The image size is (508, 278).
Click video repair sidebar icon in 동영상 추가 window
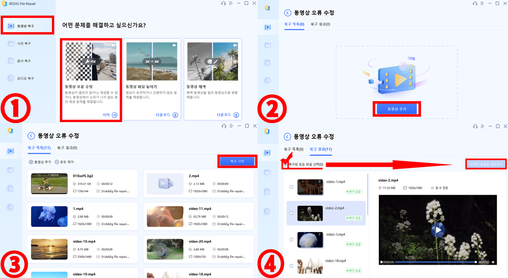pos(268,27)
